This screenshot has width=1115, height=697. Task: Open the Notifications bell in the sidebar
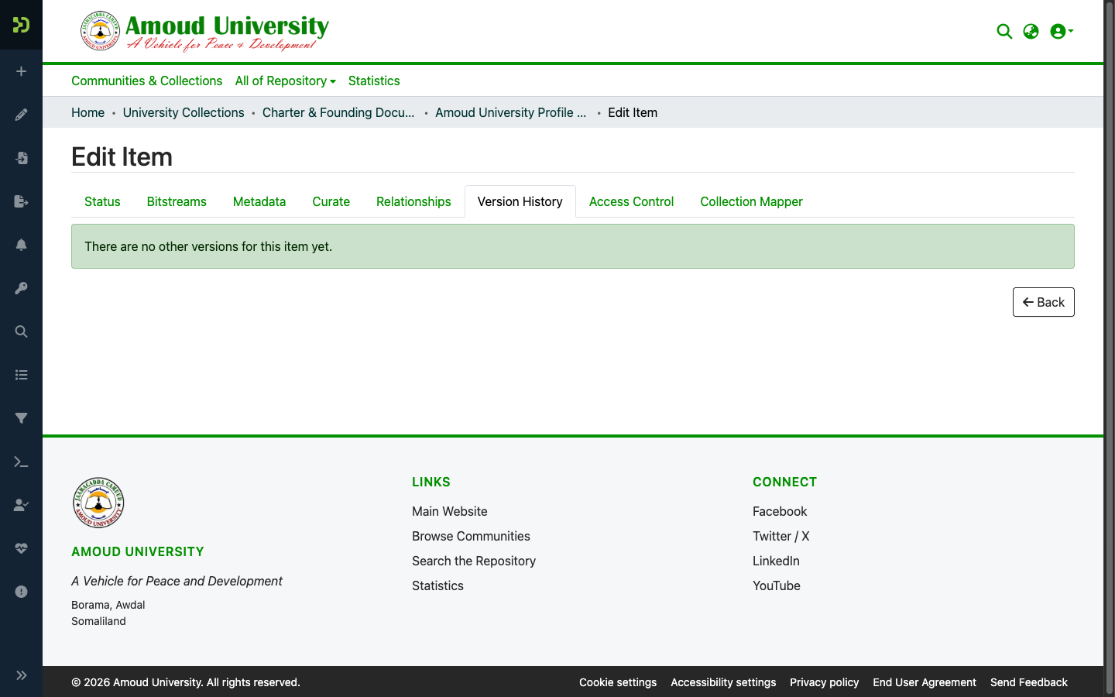21,245
